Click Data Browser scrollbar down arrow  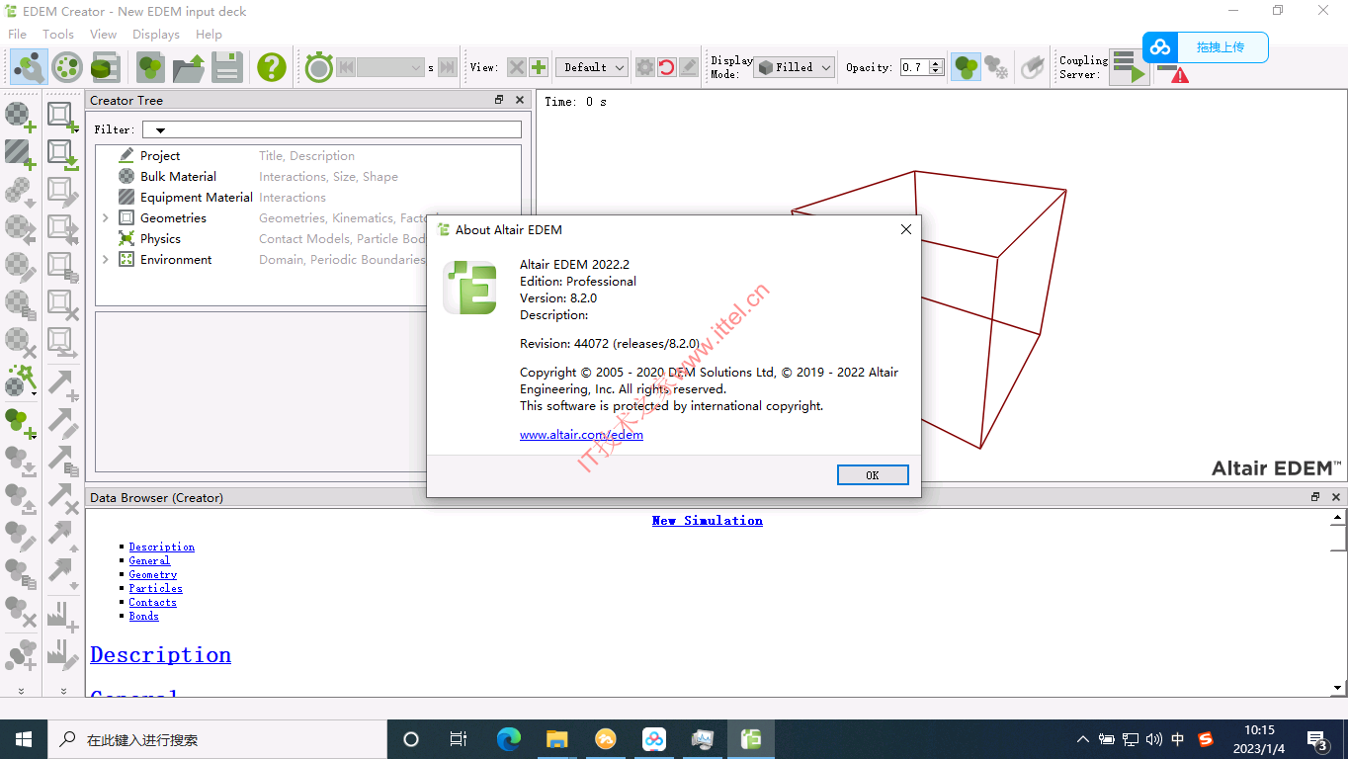click(x=1338, y=688)
